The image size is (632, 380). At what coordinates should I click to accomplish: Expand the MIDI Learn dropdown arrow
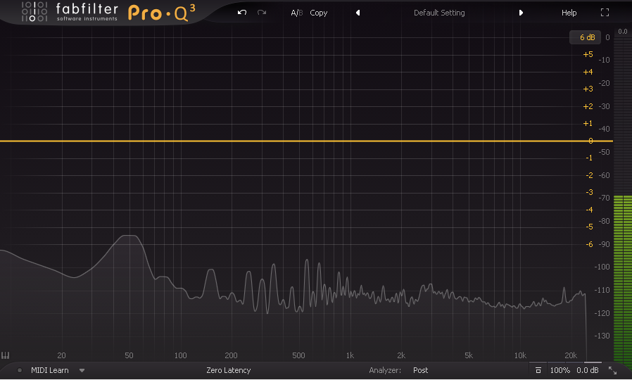pyautogui.click(x=82, y=370)
